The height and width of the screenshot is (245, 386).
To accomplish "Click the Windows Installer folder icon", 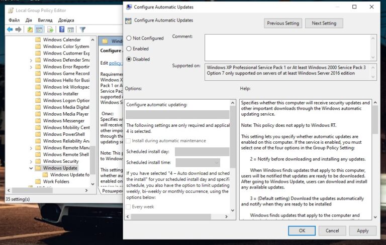I will tap(38, 94).
